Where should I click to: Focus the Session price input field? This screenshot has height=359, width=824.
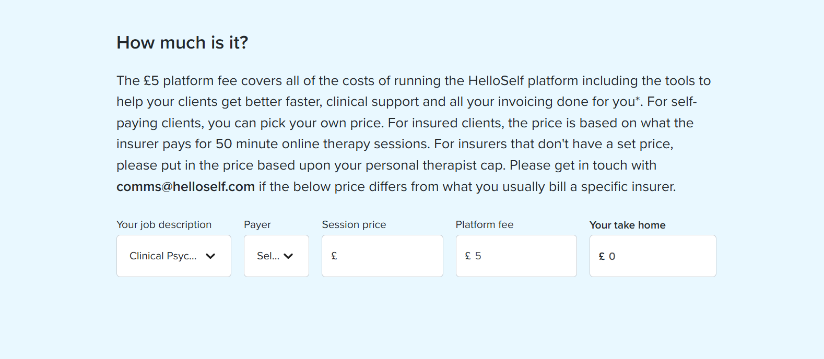pyautogui.click(x=386, y=256)
